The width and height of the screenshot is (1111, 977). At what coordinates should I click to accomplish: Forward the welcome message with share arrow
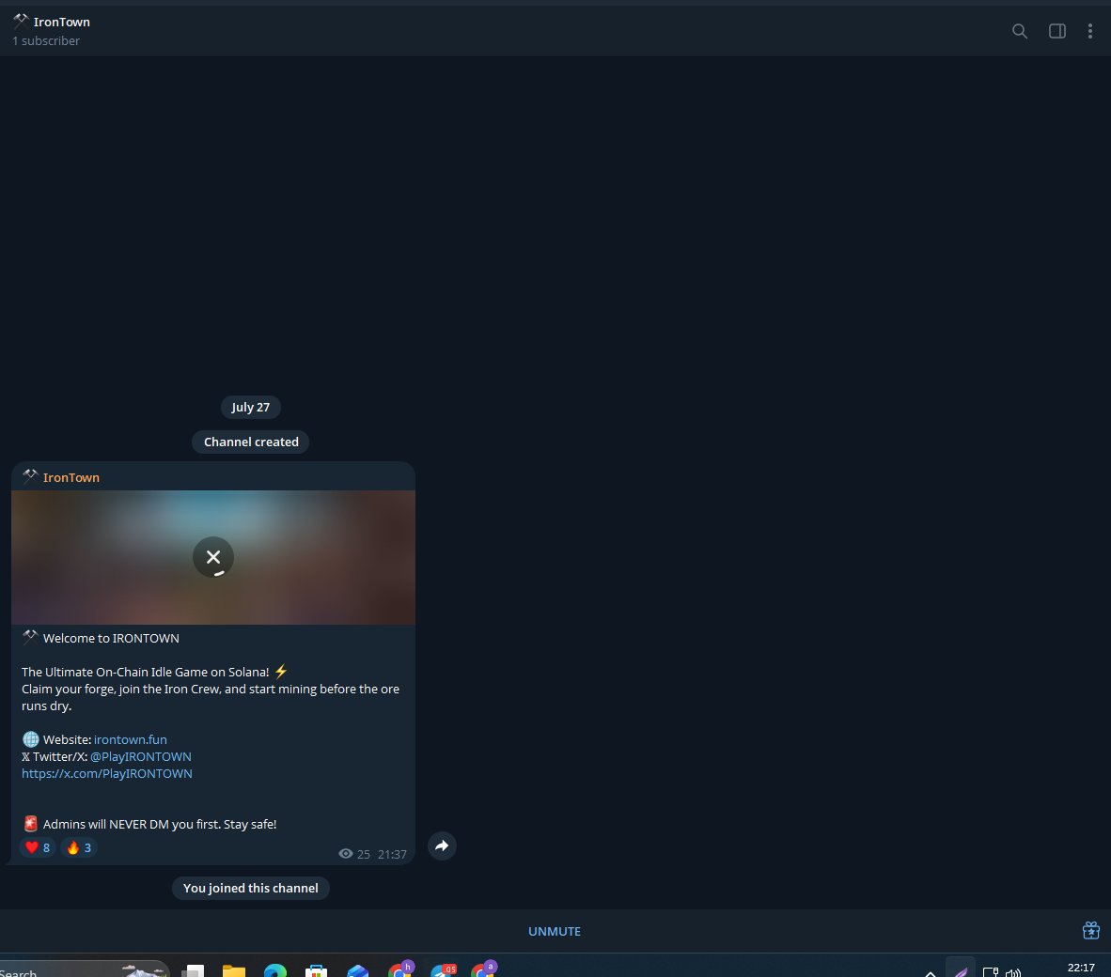[442, 846]
